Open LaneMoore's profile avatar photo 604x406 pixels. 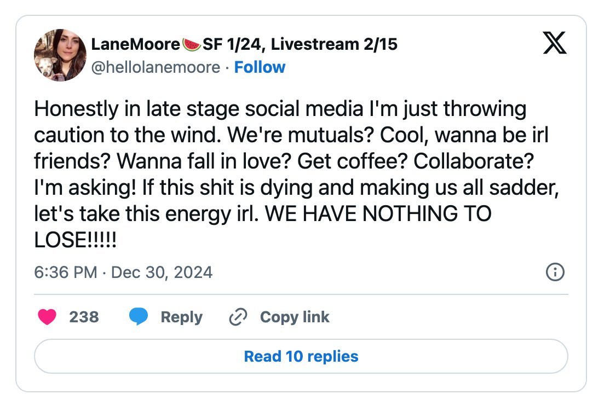point(60,55)
